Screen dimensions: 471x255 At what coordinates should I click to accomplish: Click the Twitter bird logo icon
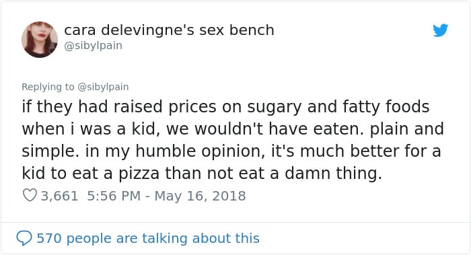click(440, 30)
